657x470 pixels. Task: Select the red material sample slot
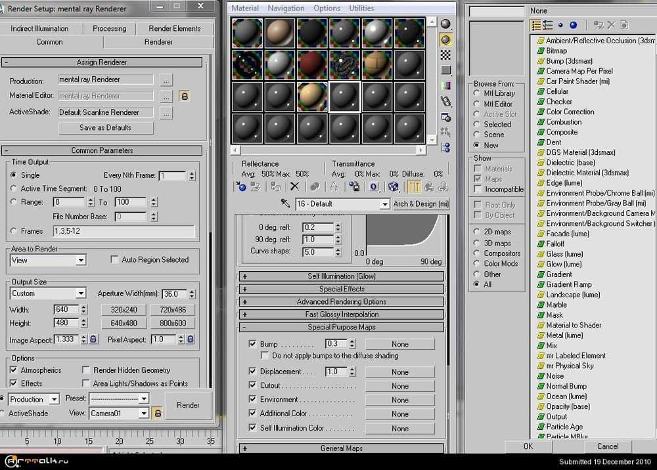coord(311,65)
